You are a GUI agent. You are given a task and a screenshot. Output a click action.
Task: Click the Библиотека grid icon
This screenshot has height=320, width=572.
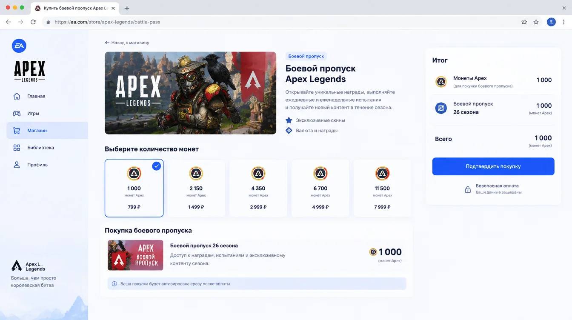click(17, 148)
